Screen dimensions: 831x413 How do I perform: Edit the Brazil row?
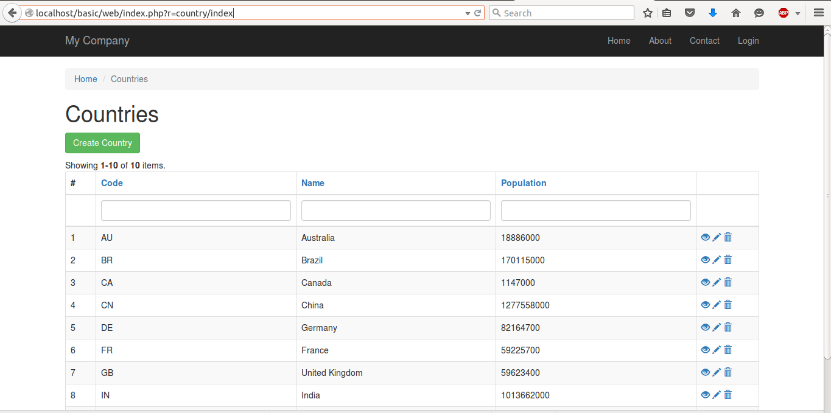[717, 260]
